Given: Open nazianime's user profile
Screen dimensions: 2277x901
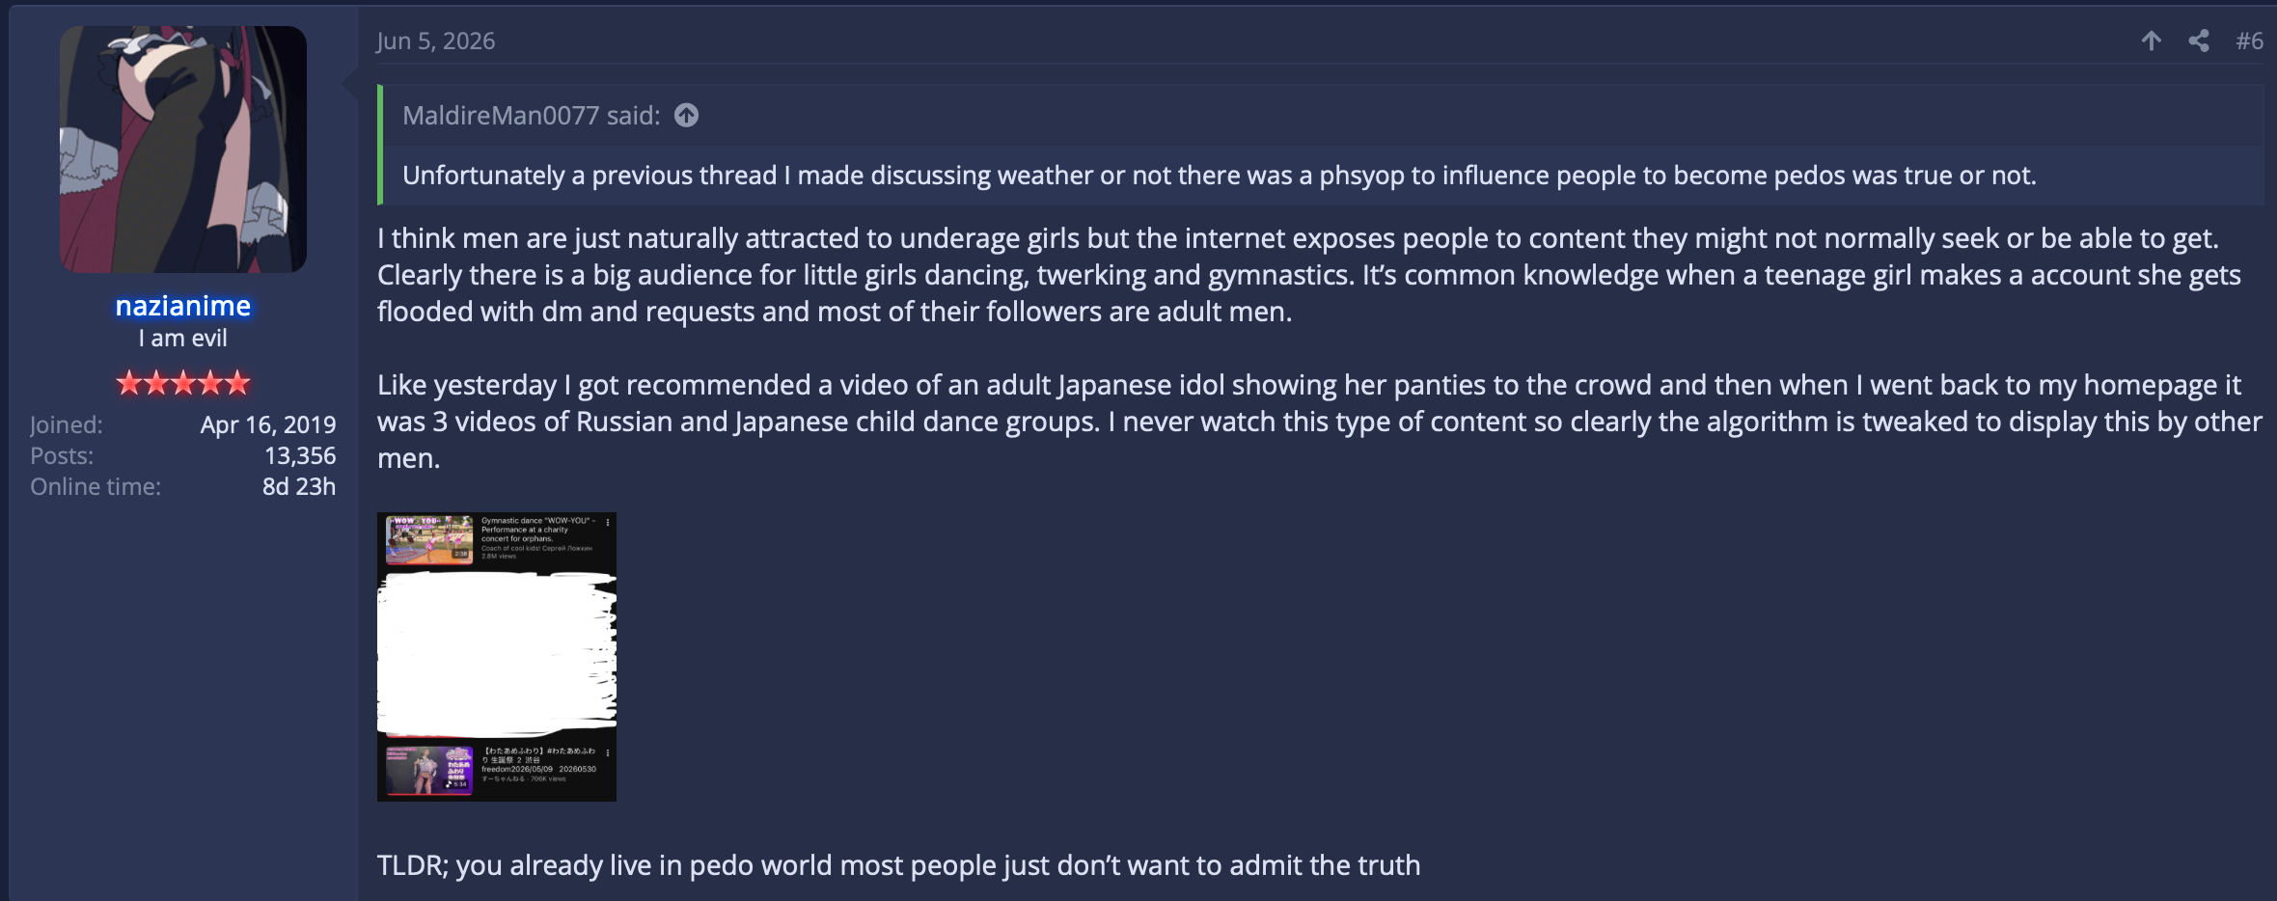Looking at the screenshot, I should click(183, 306).
